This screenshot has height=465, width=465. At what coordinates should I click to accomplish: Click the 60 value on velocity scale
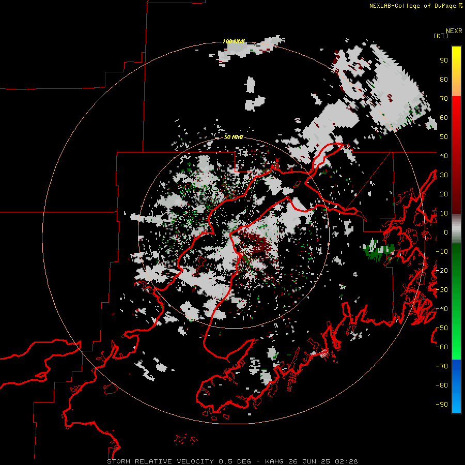point(444,118)
